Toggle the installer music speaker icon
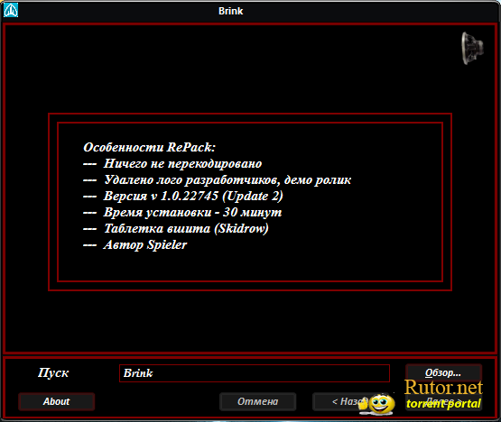Screen dimensions: 501x422 click(472, 48)
